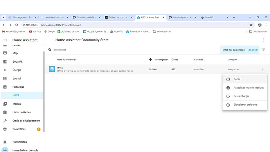This screenshot has height=152, width=270.
Task: Bookmark this page with the star icon
Action: pyautogui.click(x=251, y=25)
